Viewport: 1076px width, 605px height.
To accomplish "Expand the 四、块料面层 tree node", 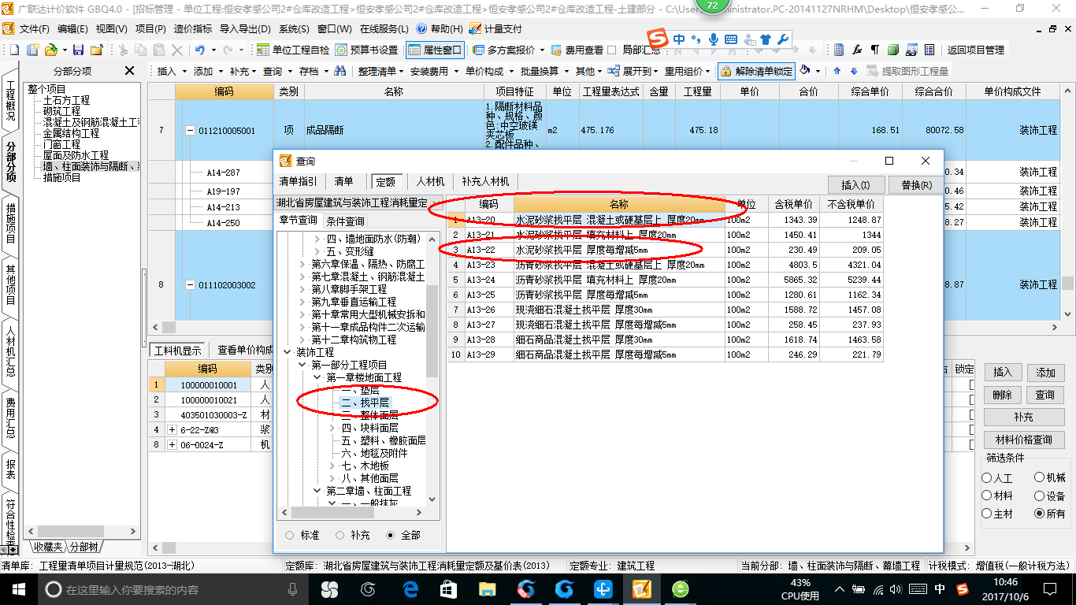I will (333, 428).
